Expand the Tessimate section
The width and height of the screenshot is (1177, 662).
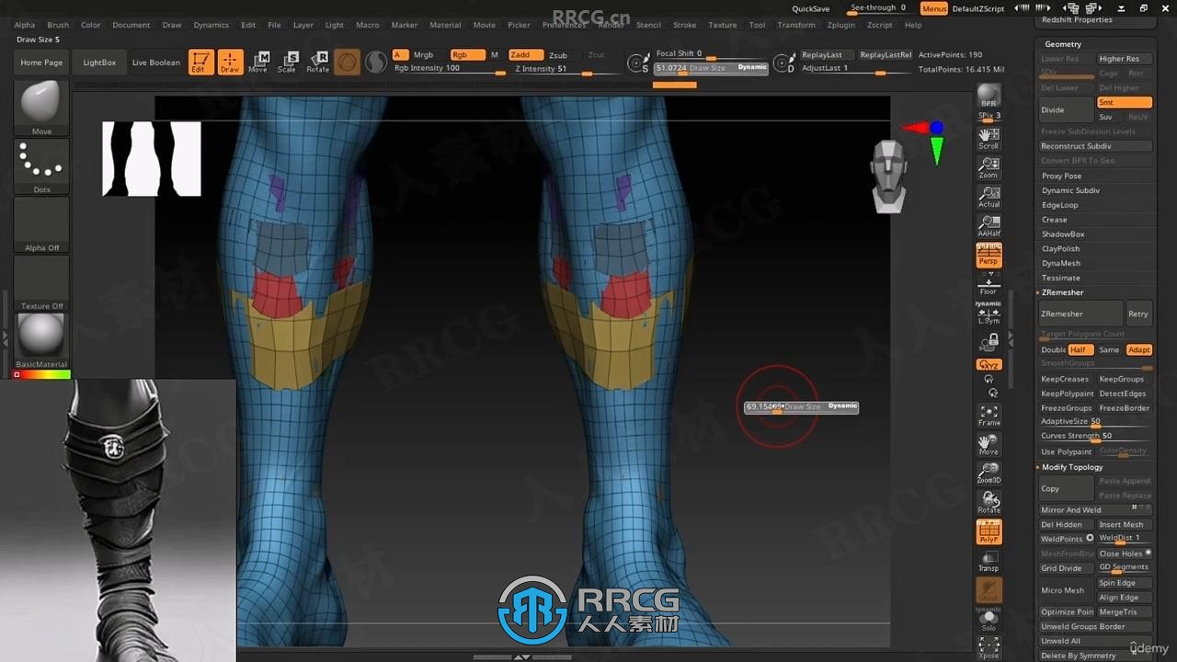pyautogui.click(x=1061, y=278)
